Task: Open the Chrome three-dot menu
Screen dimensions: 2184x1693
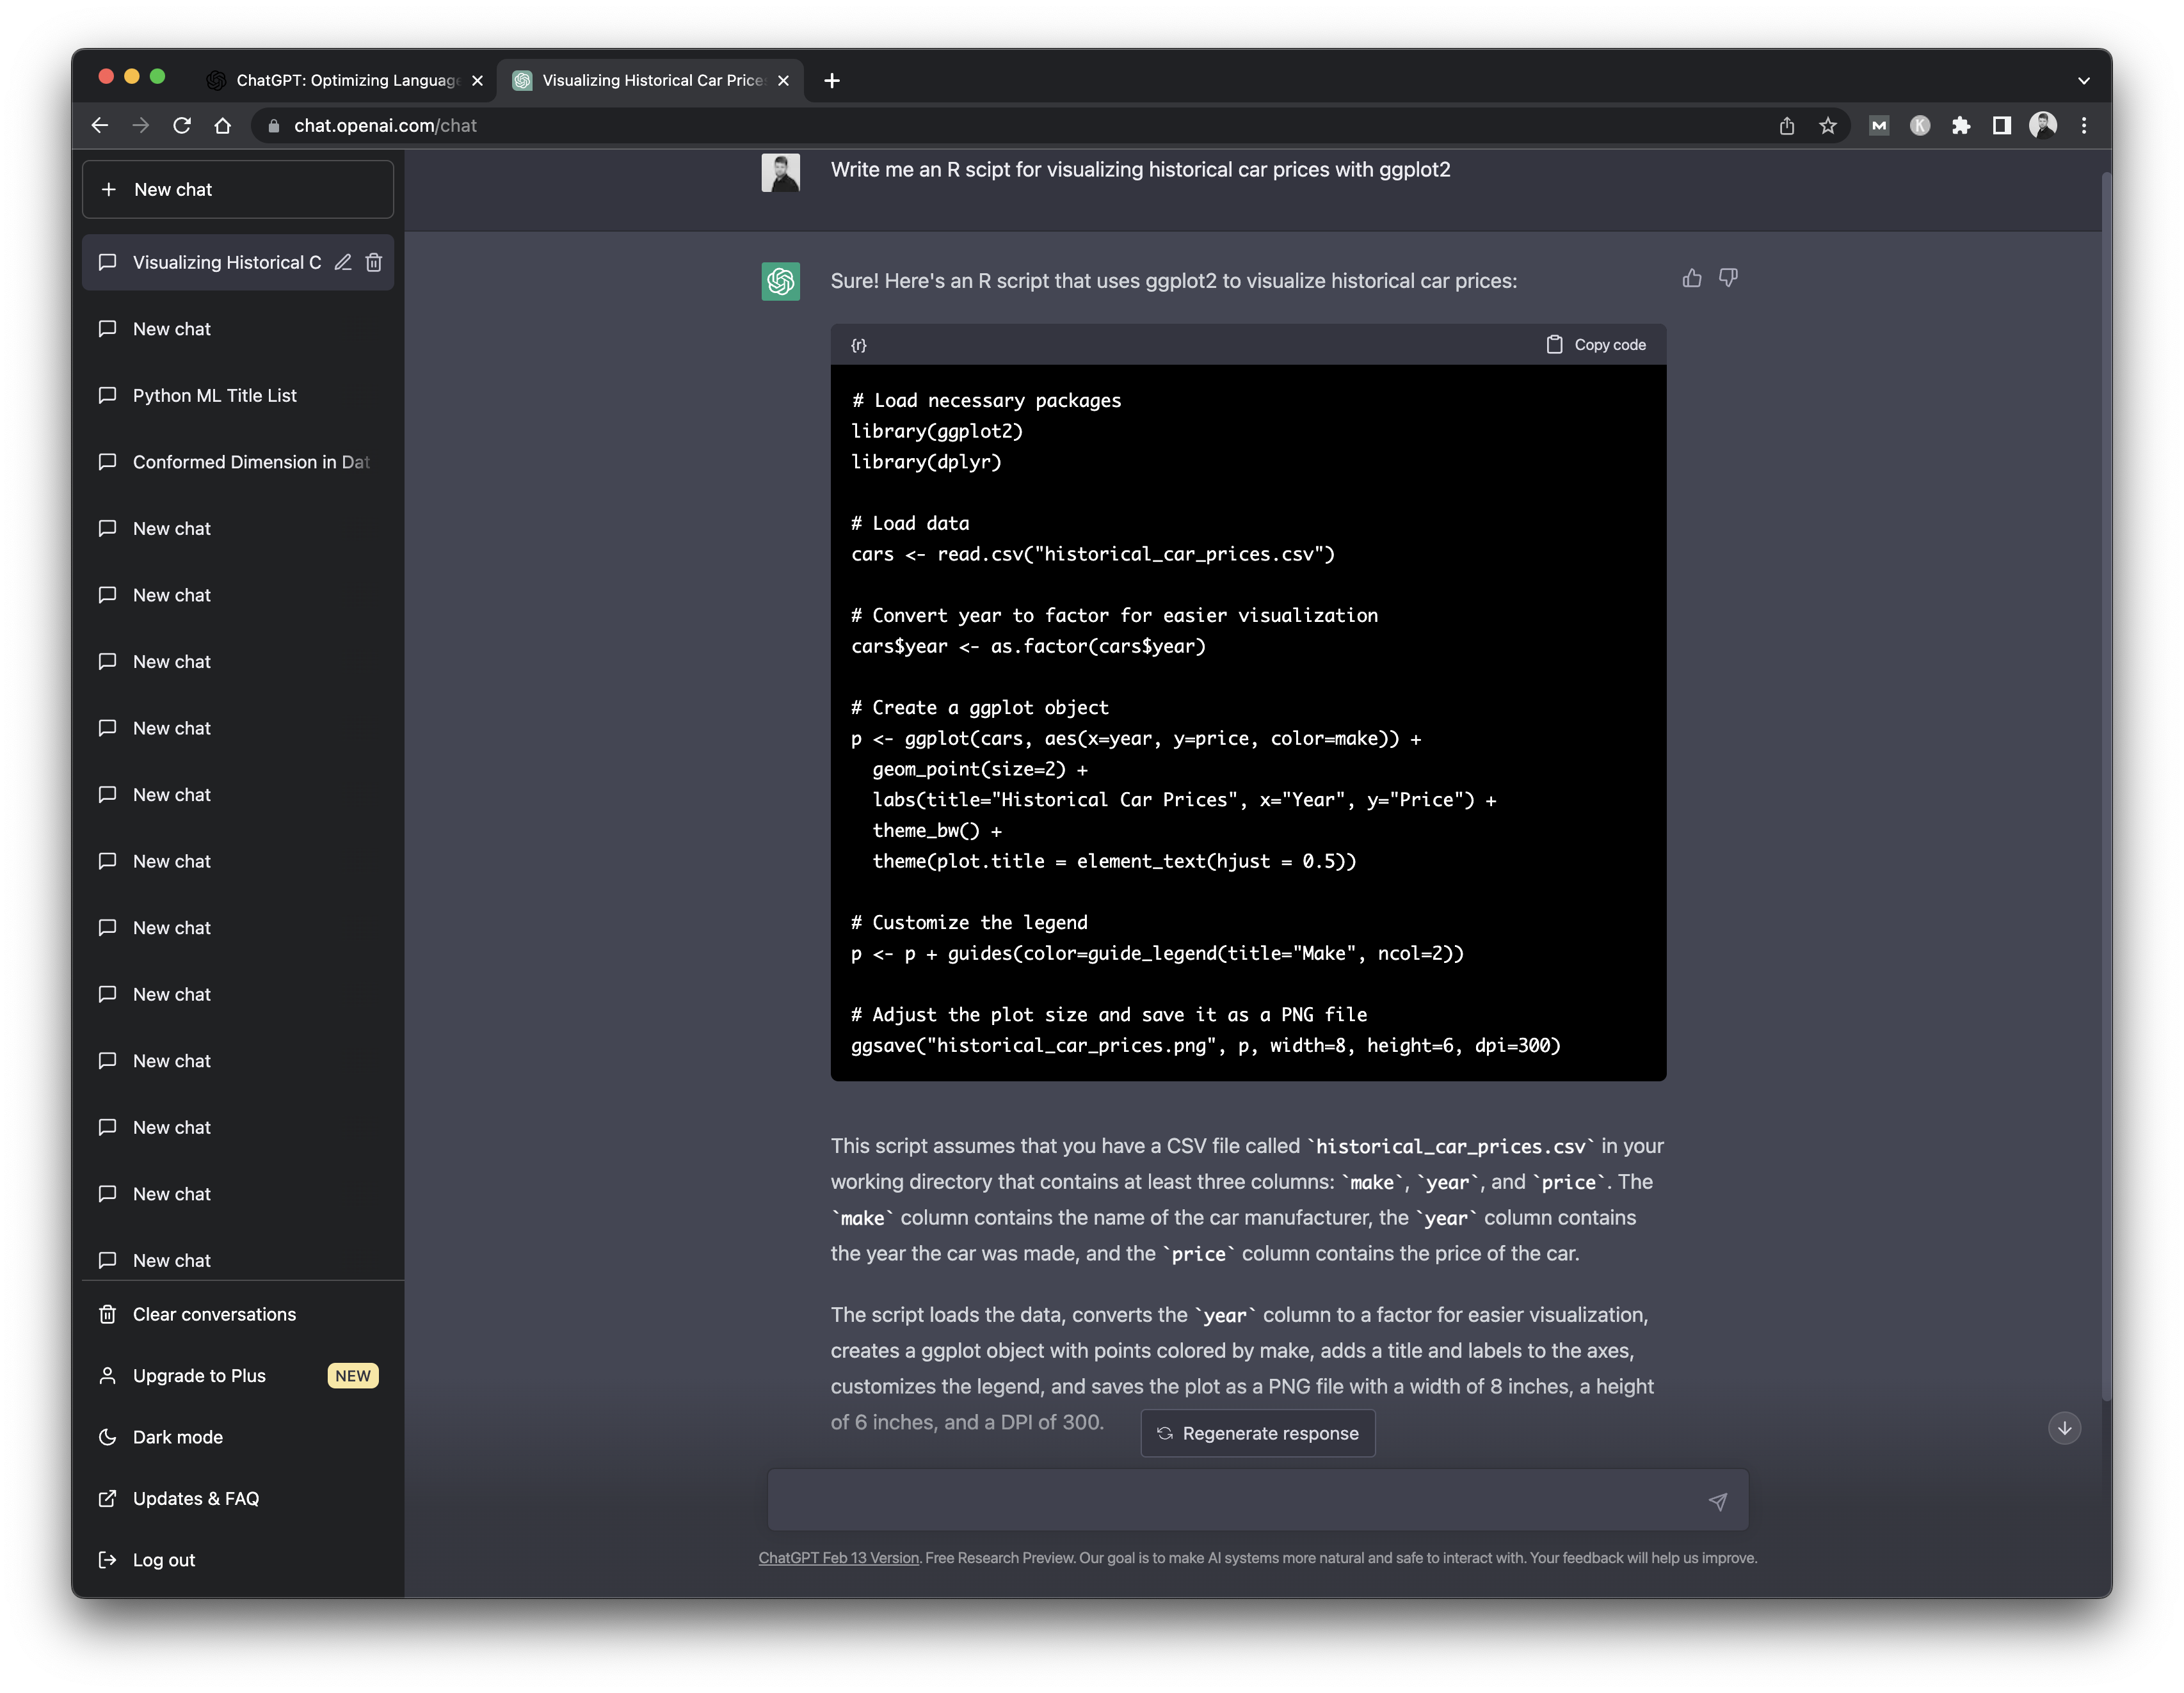Action: [2084, 126]
